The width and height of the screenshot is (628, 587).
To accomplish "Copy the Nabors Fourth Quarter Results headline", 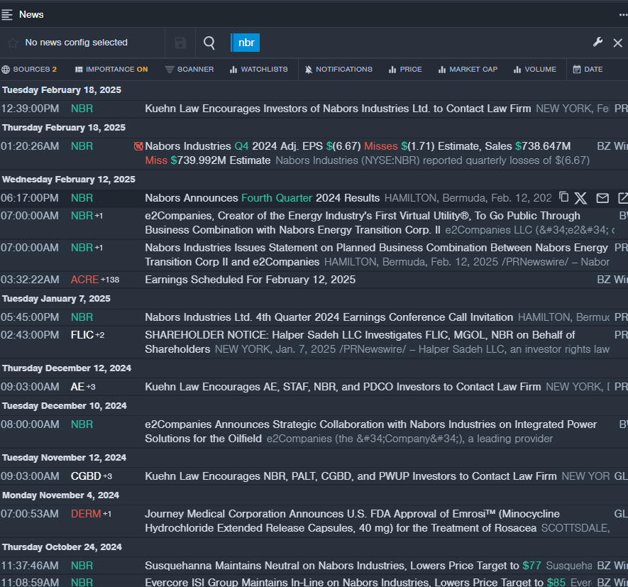I will (x=564, y=197).
